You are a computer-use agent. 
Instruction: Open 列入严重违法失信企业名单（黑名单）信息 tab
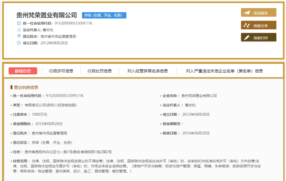tap(224, 71)
